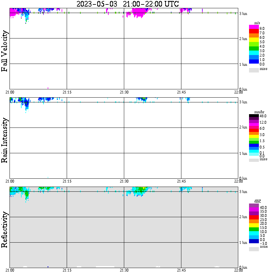
Task: Pick the orange 20.0 swatch in dBZ legend
Action: 254,221
